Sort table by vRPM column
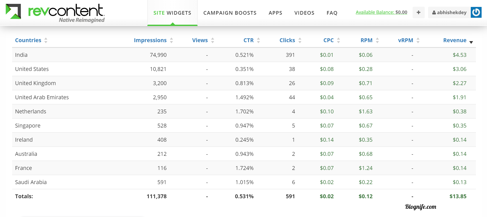 pos(405,40)
